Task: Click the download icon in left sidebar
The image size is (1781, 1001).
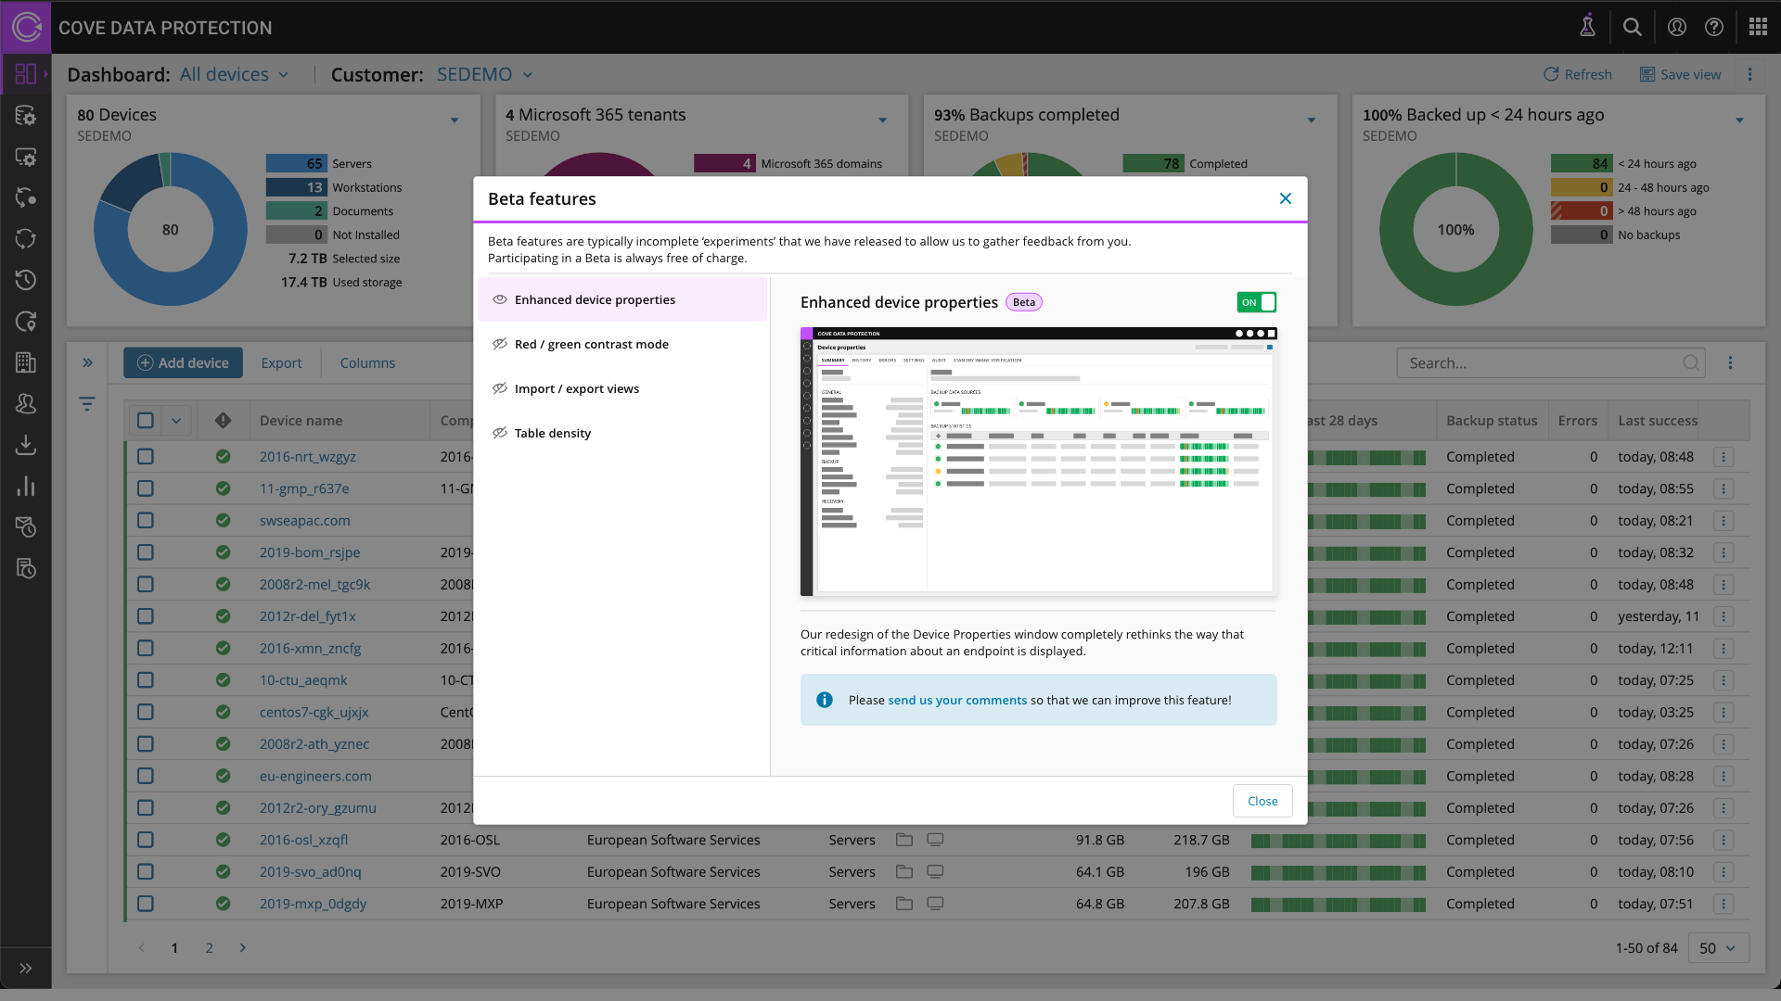Action: pyautogui.click(x=26, y=445)
